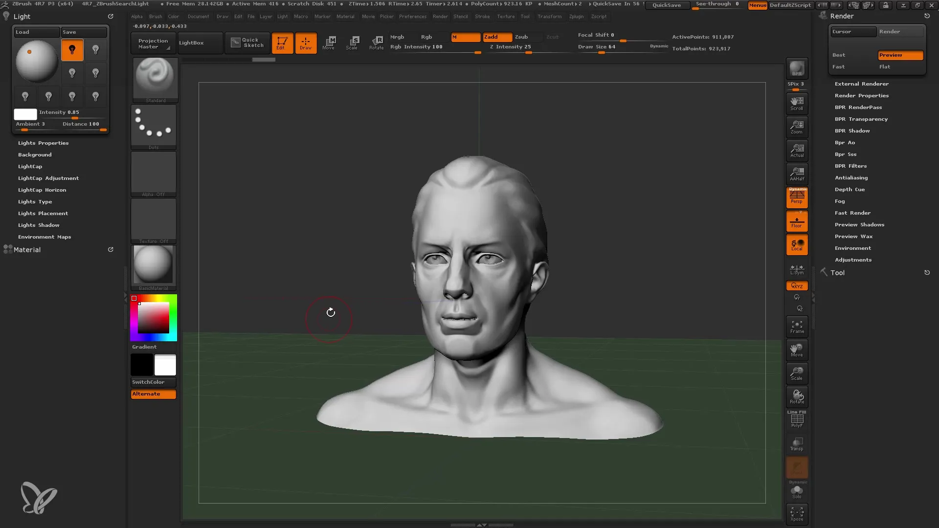The image size is (939, 528).
Task: Expand the Render Properties section
Action: click(x=862, y=95)
